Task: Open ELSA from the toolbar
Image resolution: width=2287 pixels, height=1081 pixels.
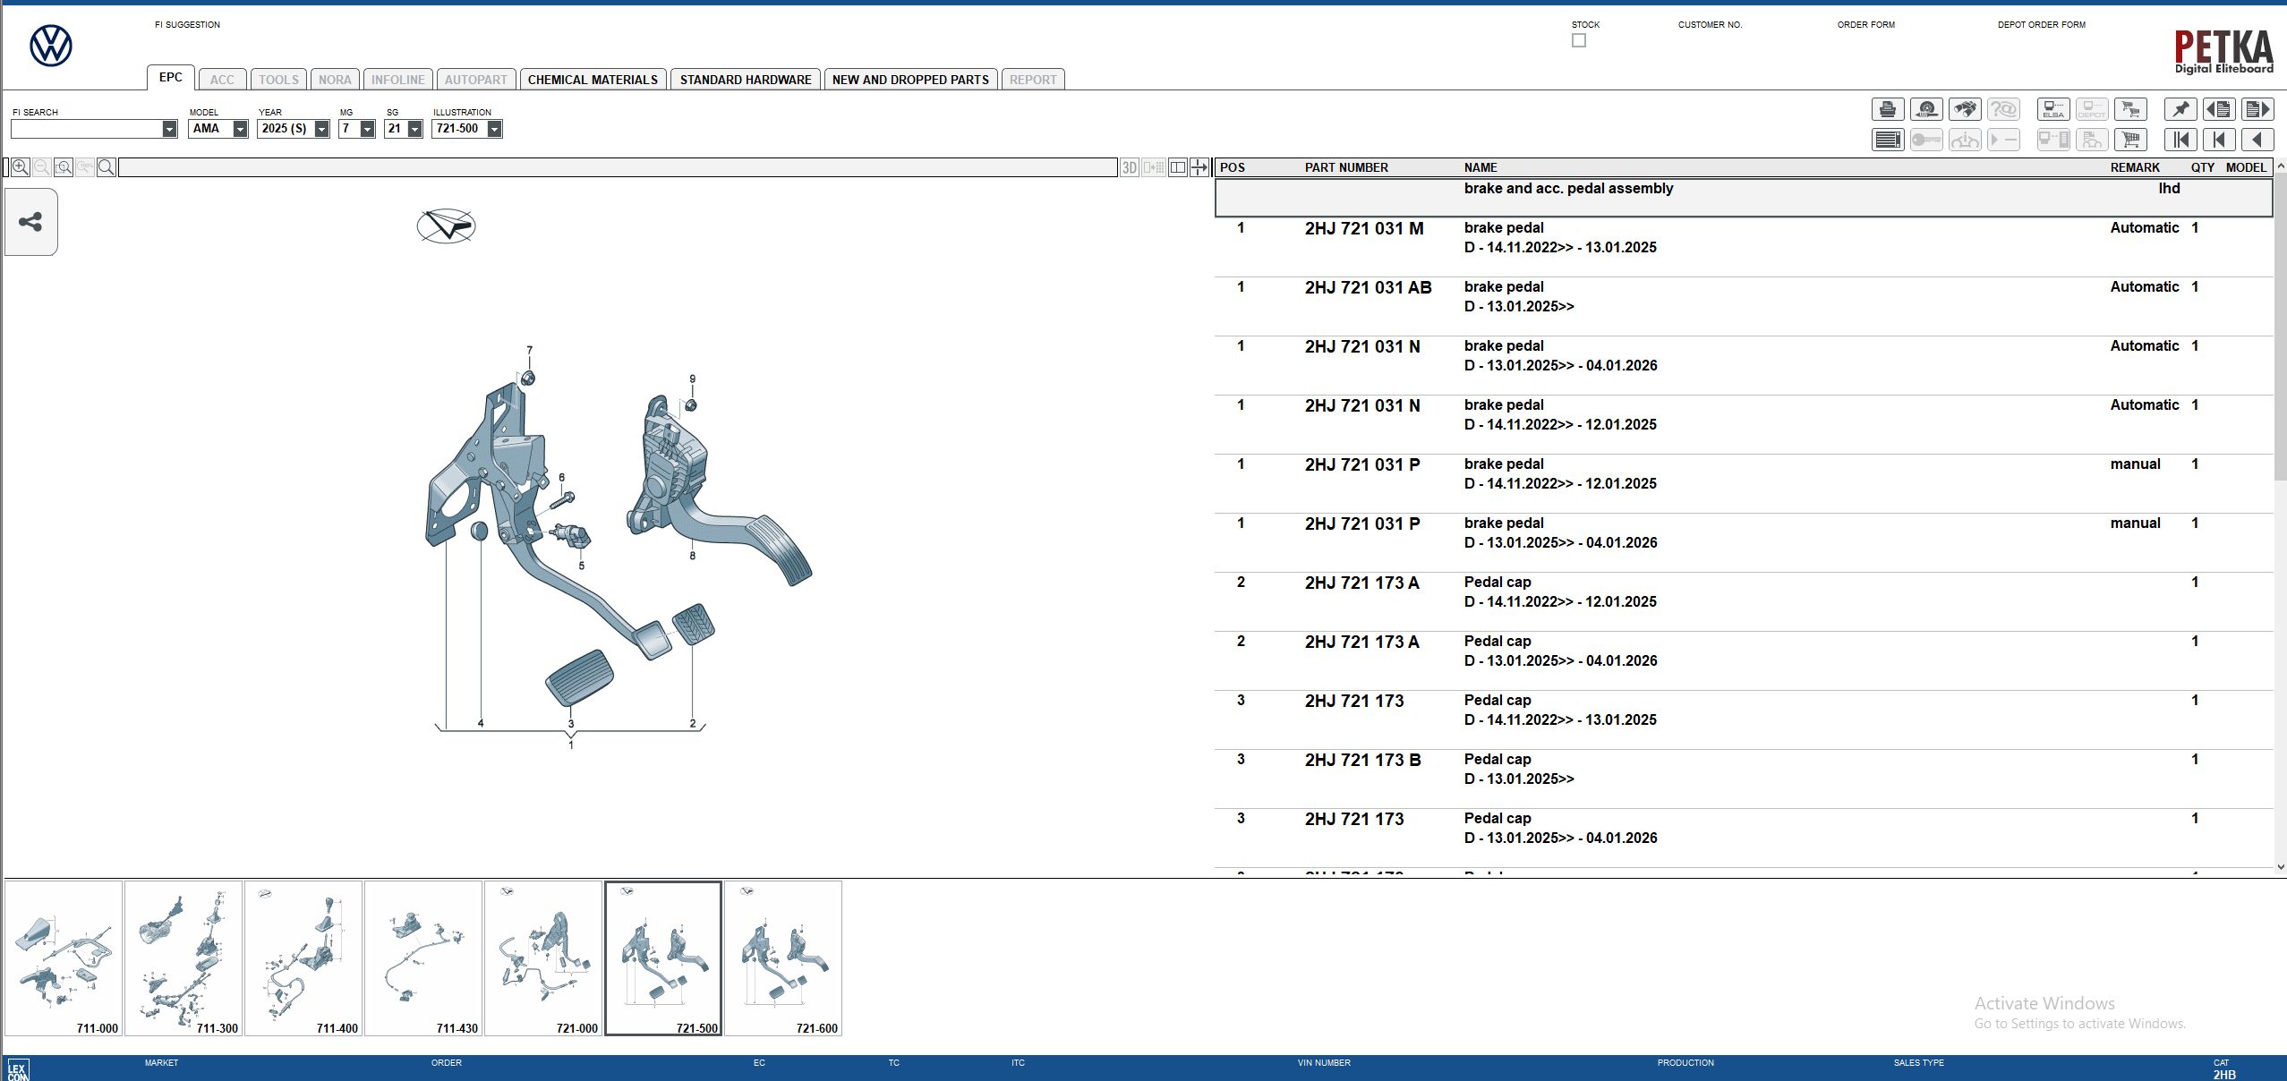Action: (x=2053, y=109)
